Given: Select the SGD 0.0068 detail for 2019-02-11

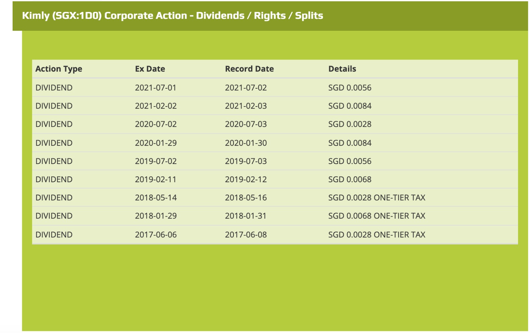Looking at the screenshot, I should pos(349,179).
